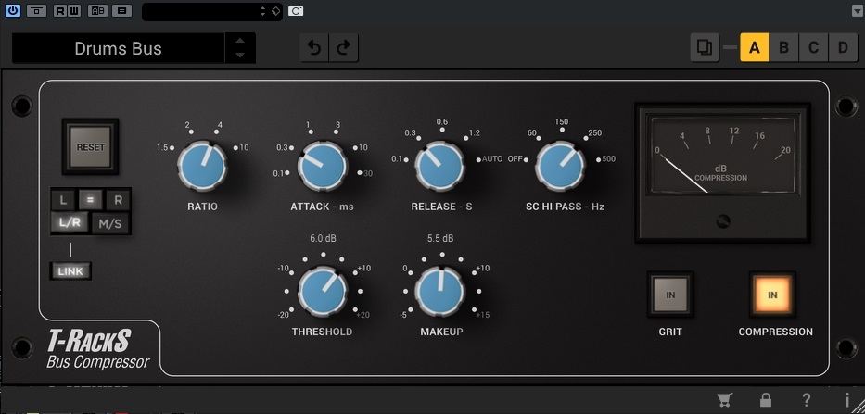
Task: Click the makeup value 5.5 dB
Action: [440, 239]
